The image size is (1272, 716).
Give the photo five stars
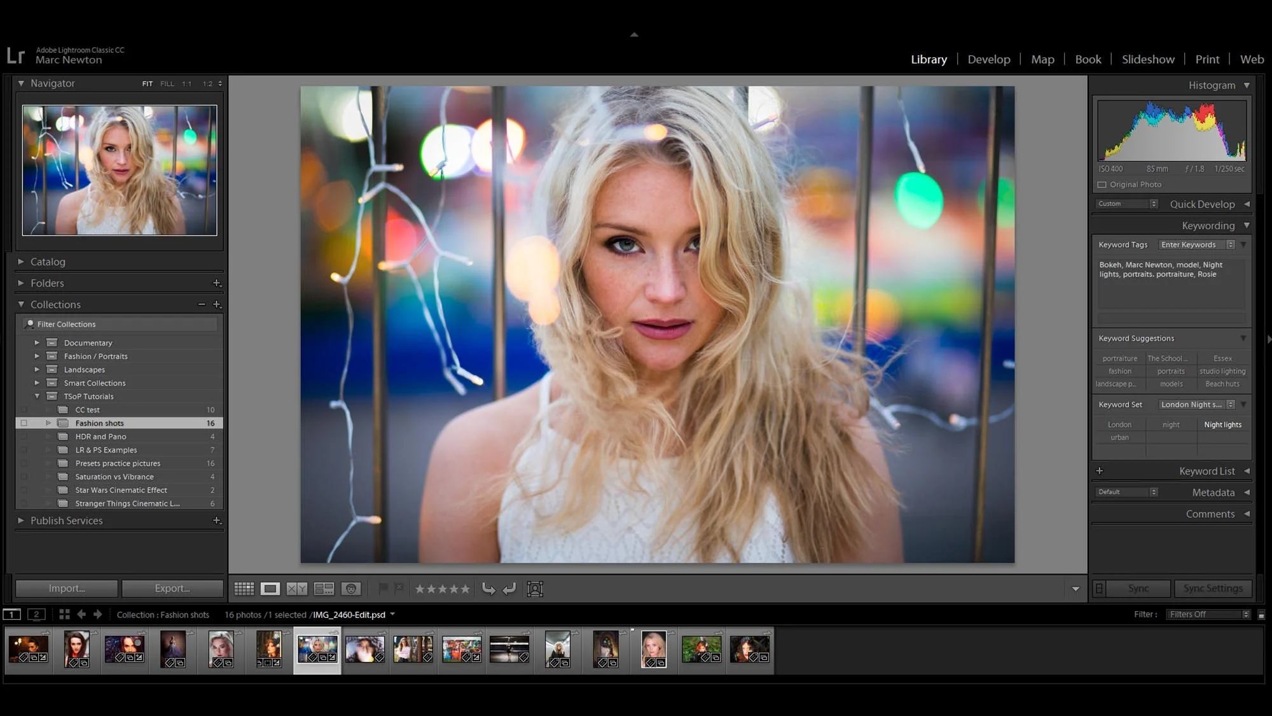(466, 588)
